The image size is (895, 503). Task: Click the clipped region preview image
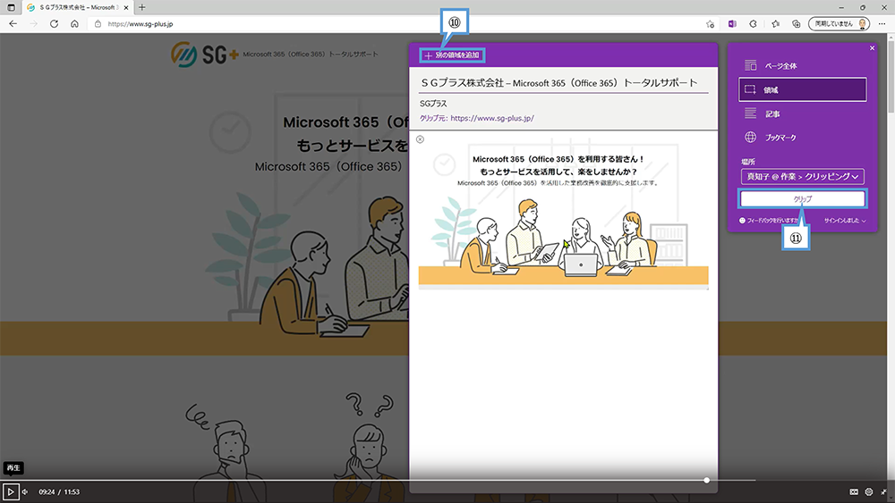(563, 214)
